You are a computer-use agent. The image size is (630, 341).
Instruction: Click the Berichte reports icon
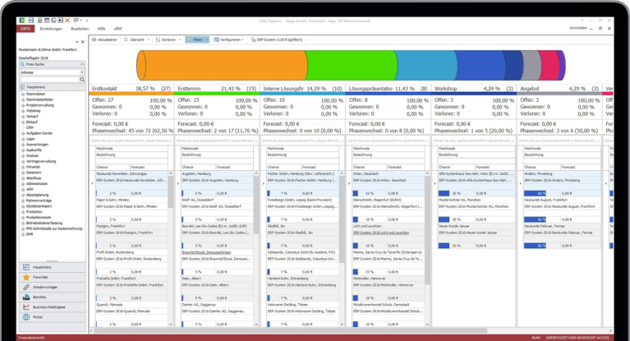[26, 297]
